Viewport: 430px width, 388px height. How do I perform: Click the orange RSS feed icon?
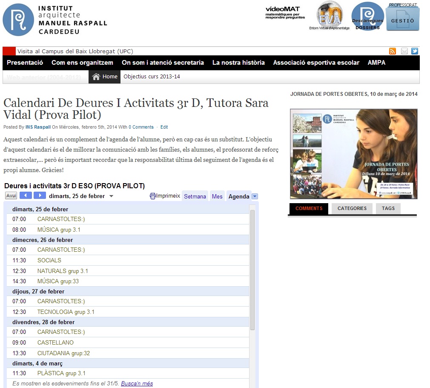point(392,51)
